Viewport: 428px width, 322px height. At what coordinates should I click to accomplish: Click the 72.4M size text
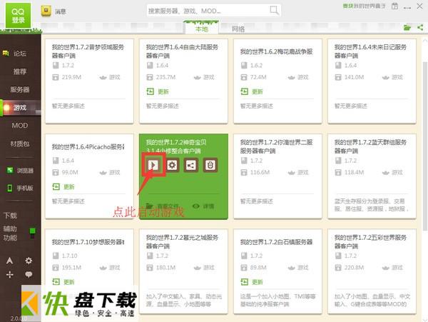pos(258,77)
